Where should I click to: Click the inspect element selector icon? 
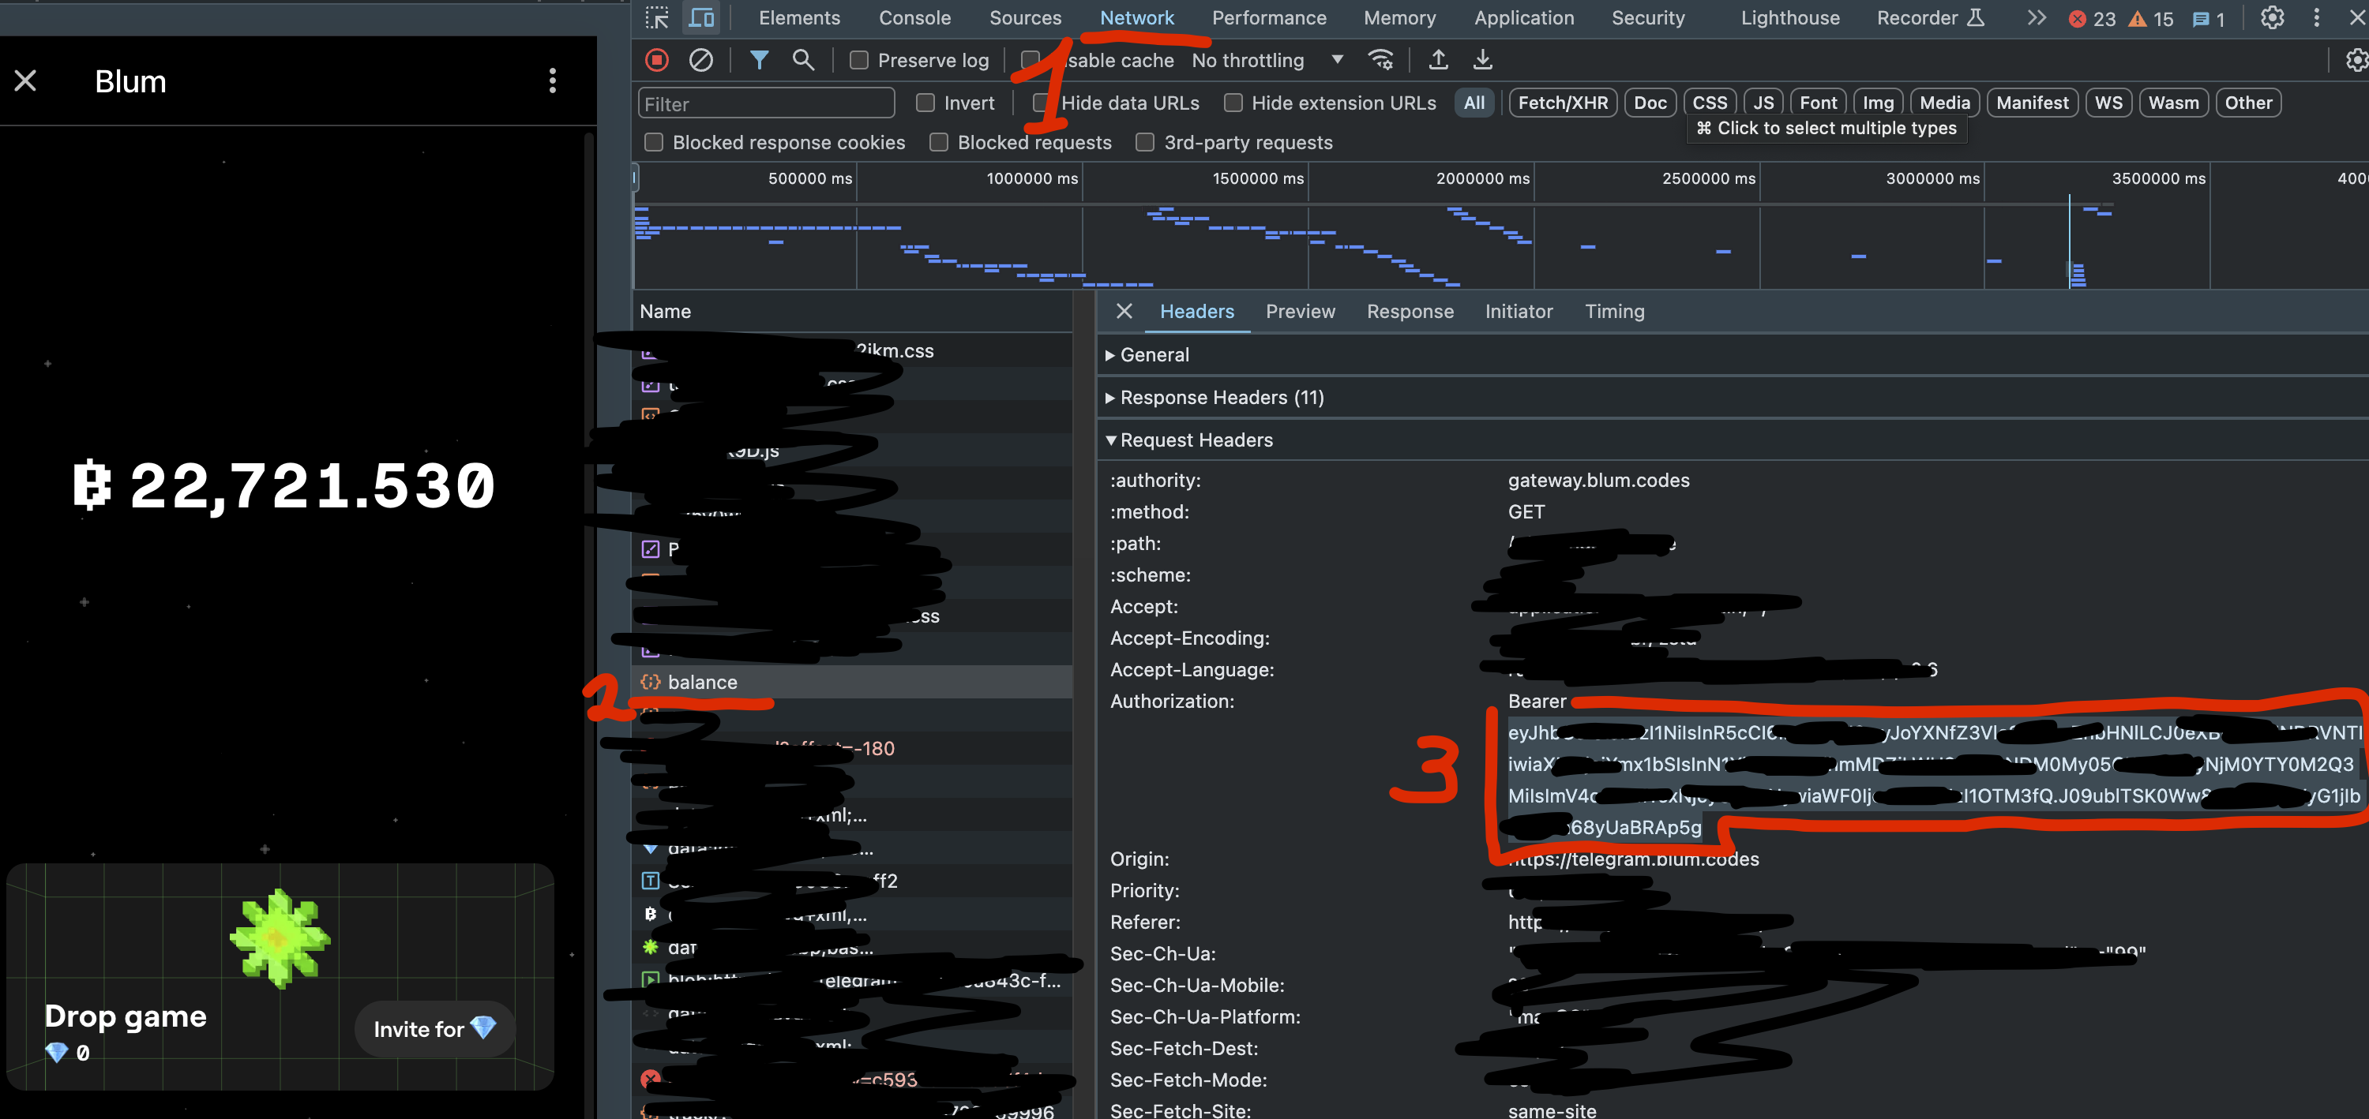point(657,17)
